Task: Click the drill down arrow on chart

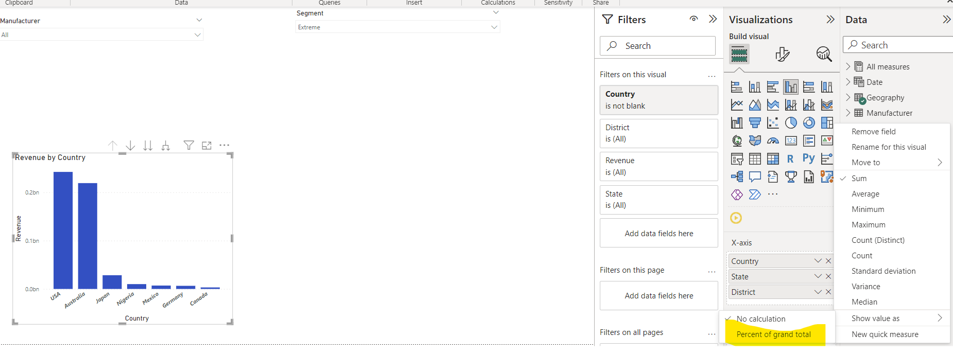Action: point(131,146)
